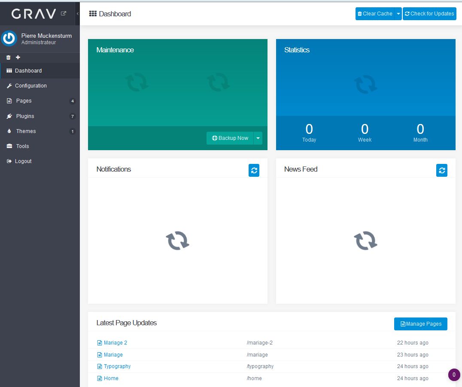Click the purple 0 badge in the corner
The image size is (462, 387).
click(454, 375)
